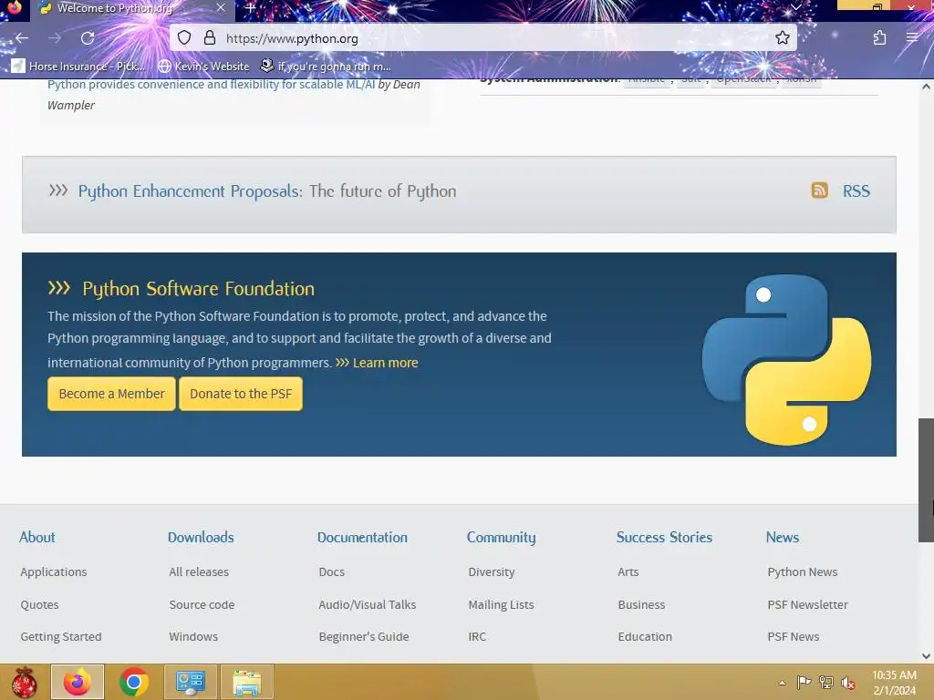Open the Community footer heading
The width and height of the screenshot is (934, 700).
pos(501,538)
